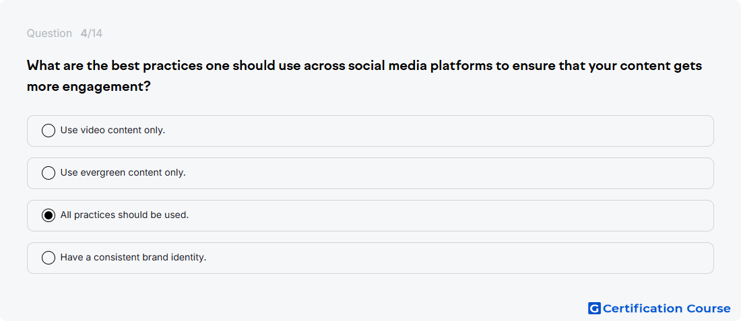
Task: Click the blue G logo icon
Action: click(594, 308)
